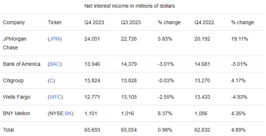
Task: Click the table title about net interest income
Action: 129,6
